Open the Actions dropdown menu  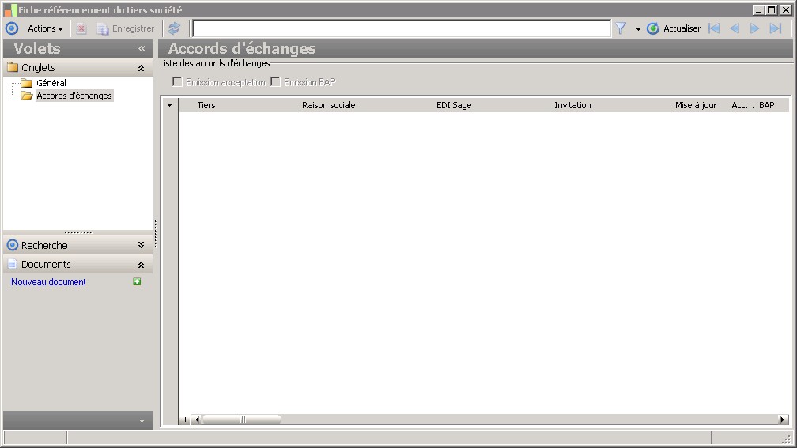[x=45, y=28]
